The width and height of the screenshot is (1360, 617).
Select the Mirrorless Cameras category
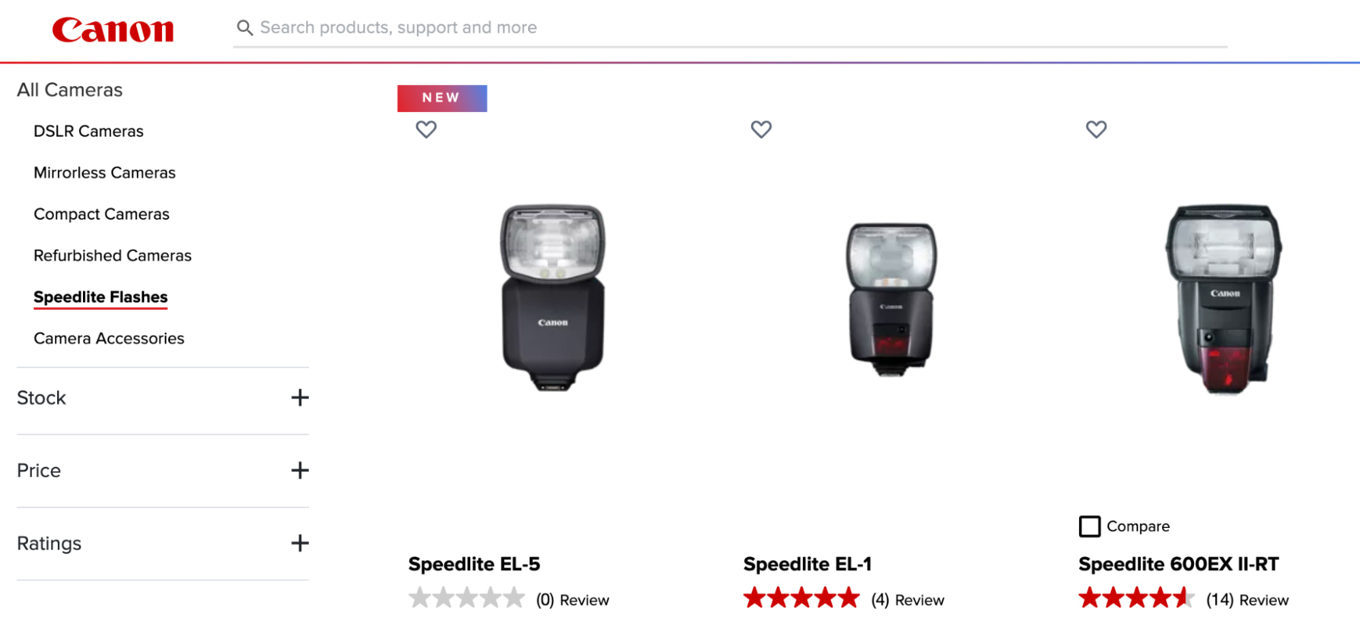(105, 173)
